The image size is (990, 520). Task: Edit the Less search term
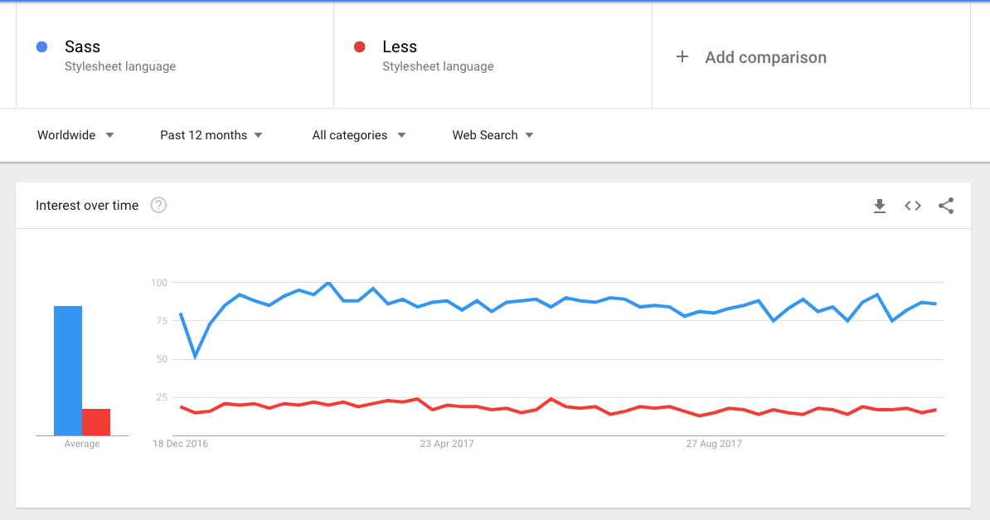point(400,46)
